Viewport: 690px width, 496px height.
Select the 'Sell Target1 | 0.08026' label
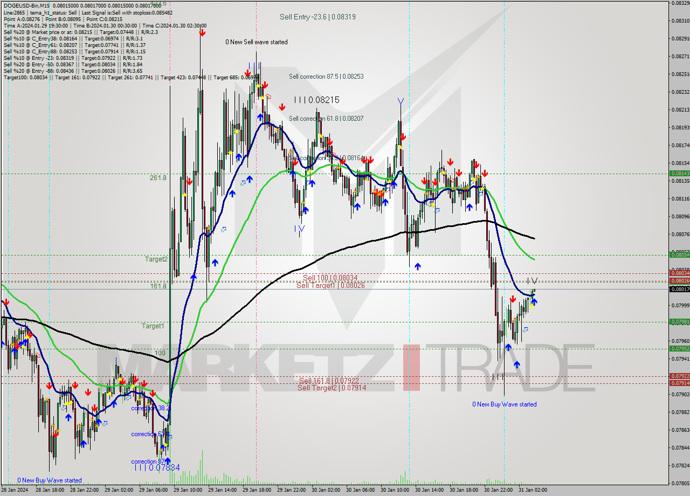[x=330, y=285]
